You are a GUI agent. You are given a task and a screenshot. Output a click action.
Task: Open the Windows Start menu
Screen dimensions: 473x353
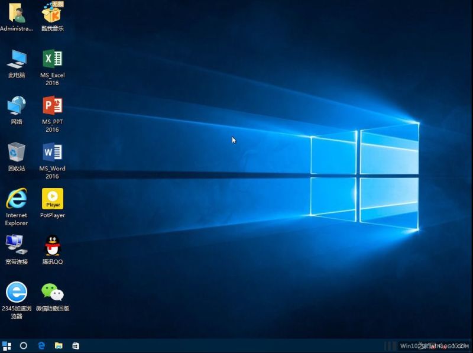7,345
